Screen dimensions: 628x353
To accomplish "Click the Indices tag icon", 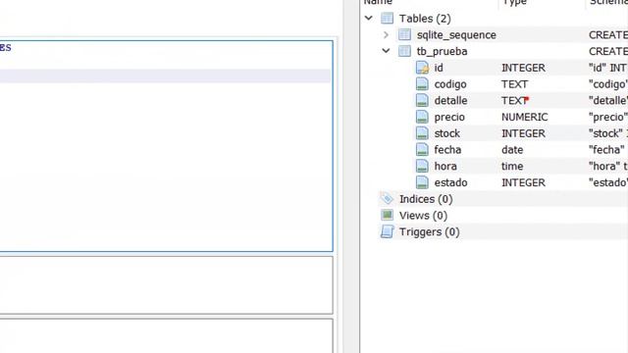I will [x=387, y=198].
